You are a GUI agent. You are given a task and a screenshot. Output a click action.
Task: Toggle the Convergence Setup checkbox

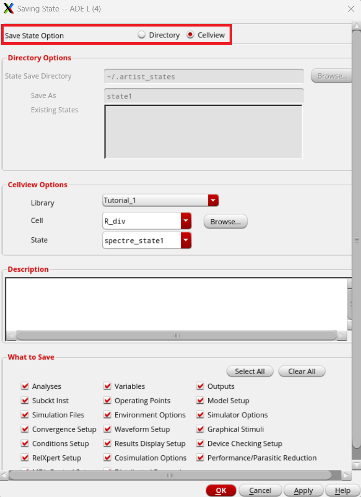[25, 429]
